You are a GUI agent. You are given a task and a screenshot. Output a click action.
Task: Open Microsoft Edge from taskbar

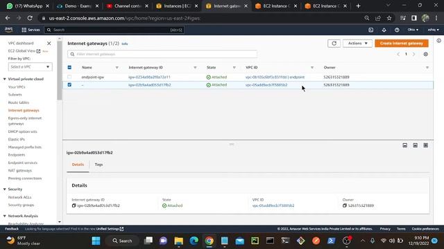[194, 241]
